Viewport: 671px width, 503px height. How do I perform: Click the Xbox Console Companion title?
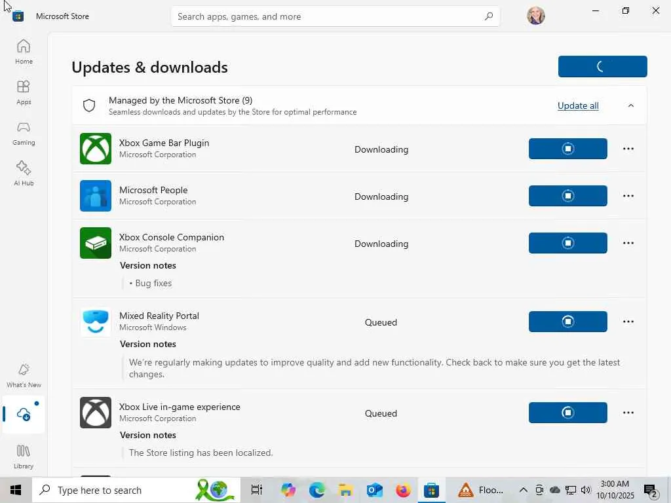click(x=171, y=237)
